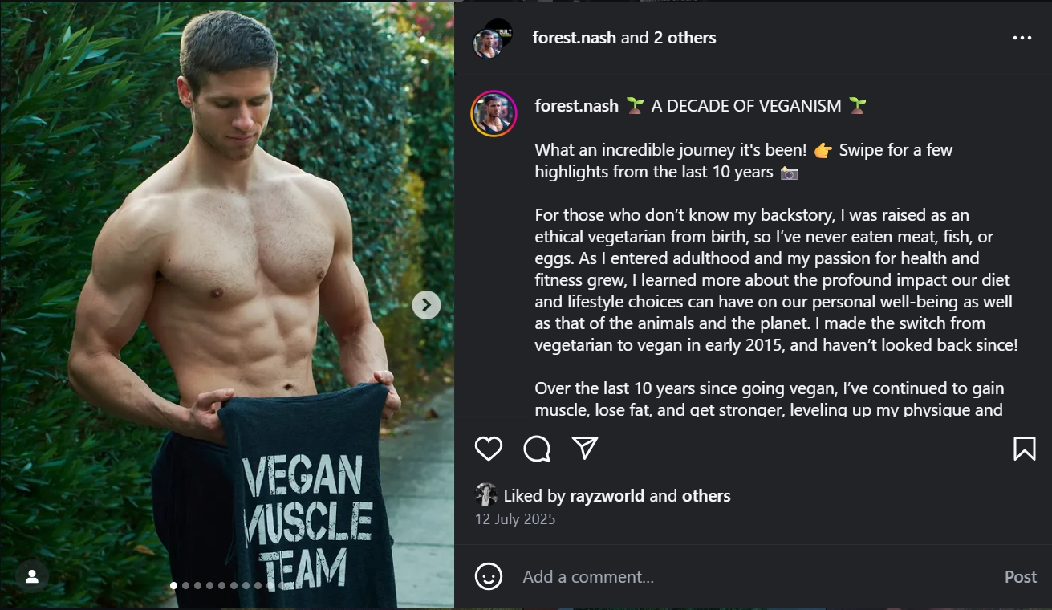Viewport: 1052px width, 610px height.
Task: Click the small avatar beside "Liked by"
Action: pyautogui.click(x=486, y=494)
